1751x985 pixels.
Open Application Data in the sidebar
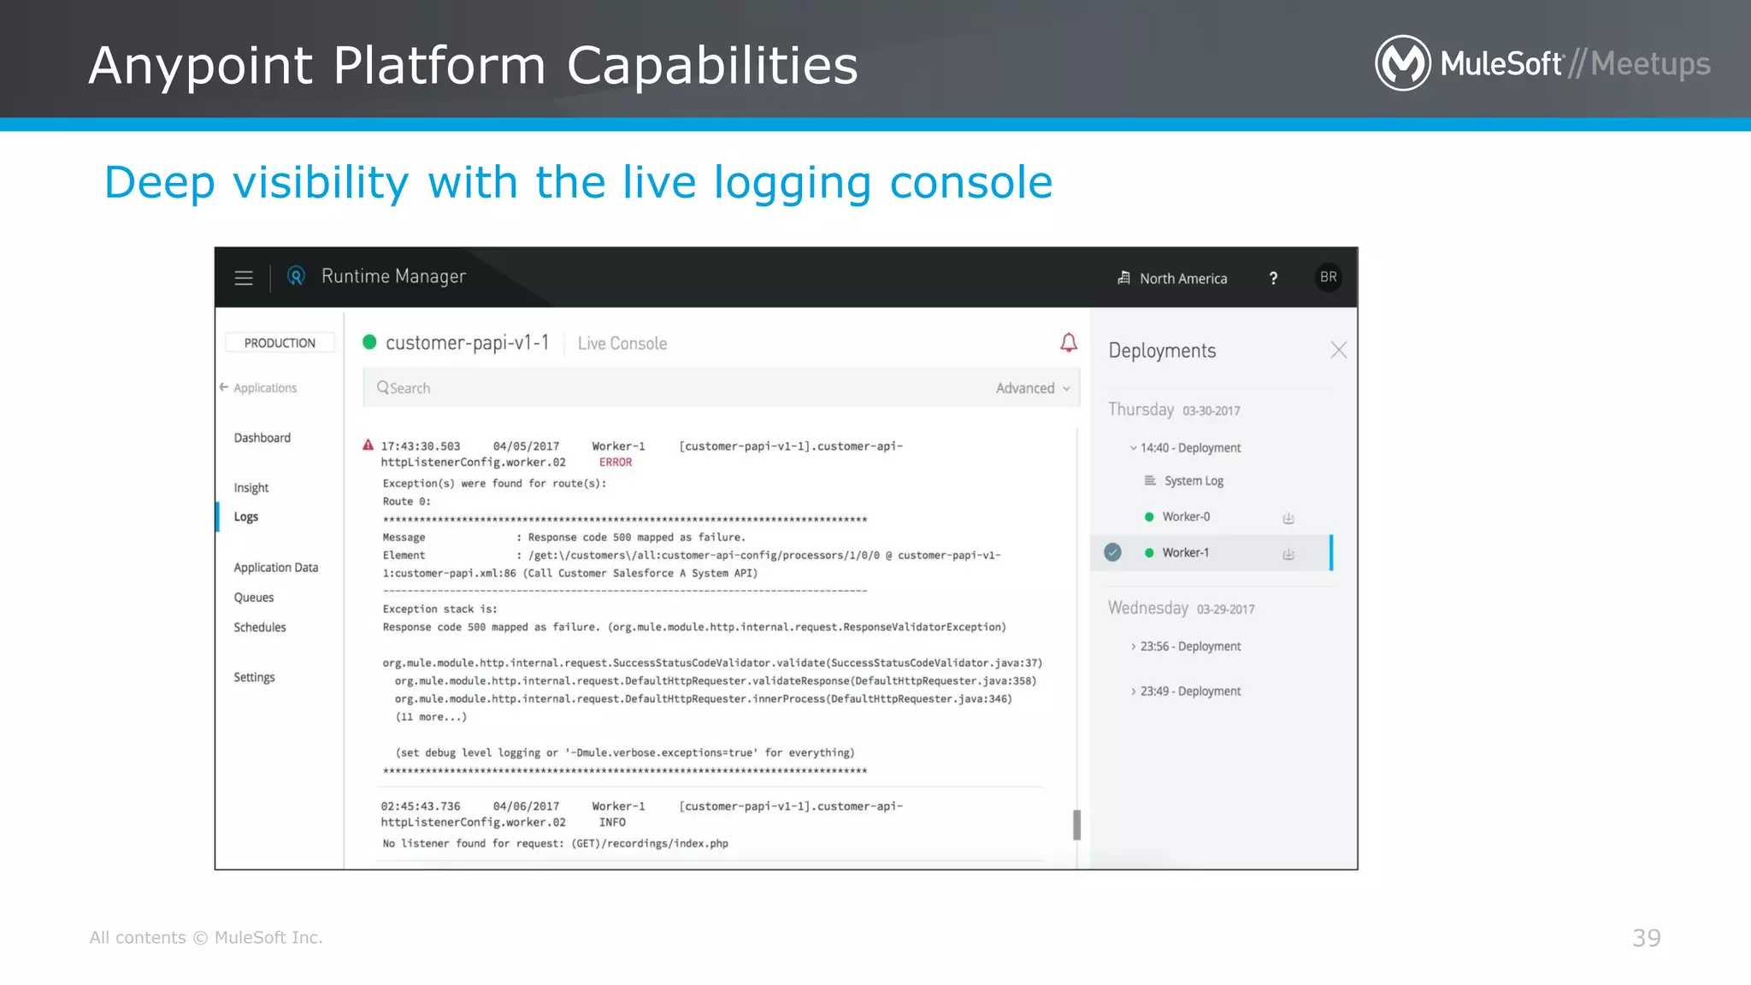tap(276, 568)
